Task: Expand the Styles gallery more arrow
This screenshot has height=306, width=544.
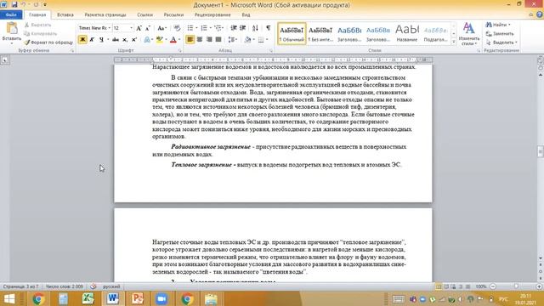Action: click(453, 42)
